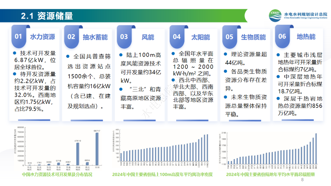Select the 地热能 card heading
Image resolution: width=331 pixels, height=186 pixels.
click(306, 36)
